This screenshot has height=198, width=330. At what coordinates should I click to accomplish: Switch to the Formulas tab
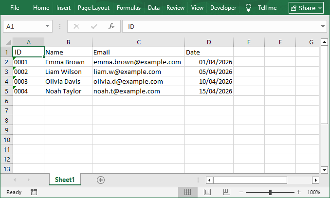click(128, 8)
